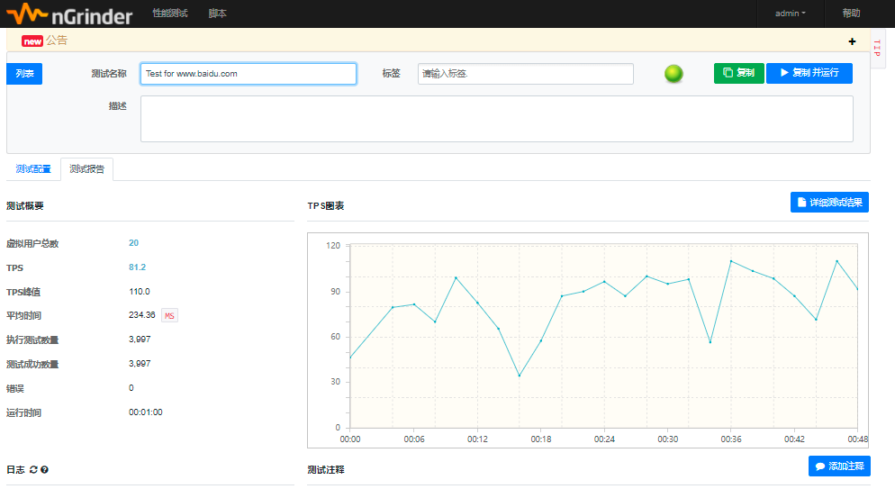Click the nGrinder logo

[69, 14]
